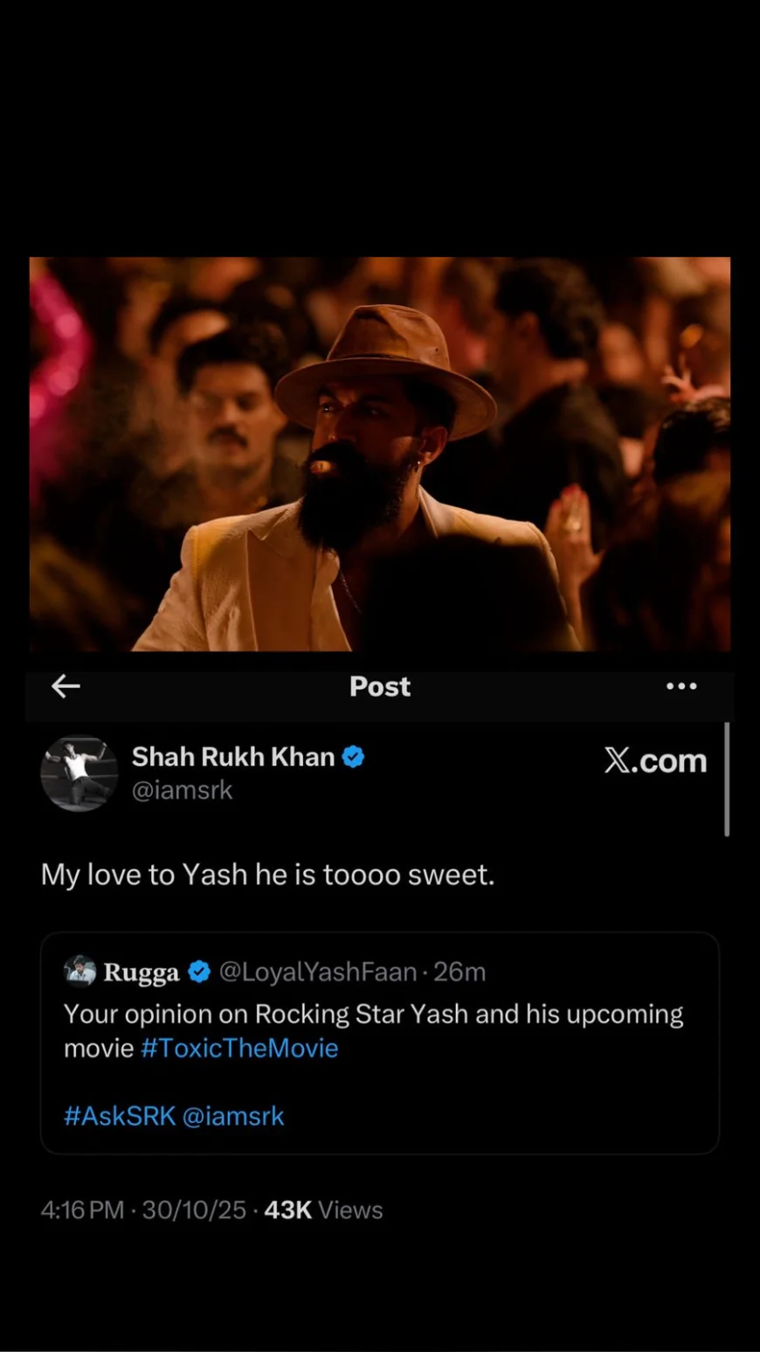Click the @iamsrk mention in quoted post
Viewport: 760px width, 1352px height.
(233, 1116)
